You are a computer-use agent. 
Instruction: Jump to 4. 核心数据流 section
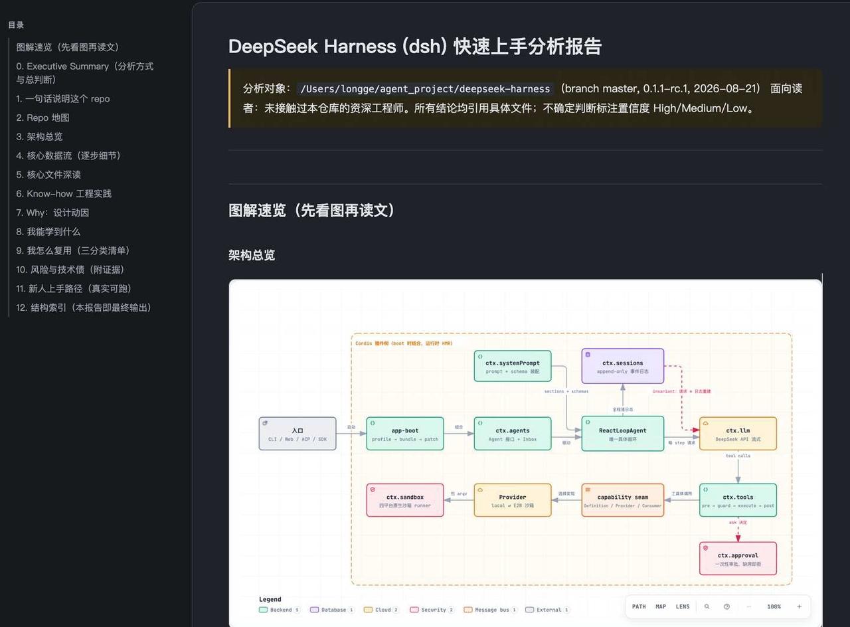tap(68, 155)
